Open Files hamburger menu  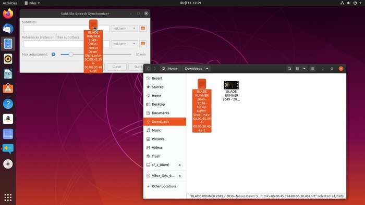tap(312, 69)
